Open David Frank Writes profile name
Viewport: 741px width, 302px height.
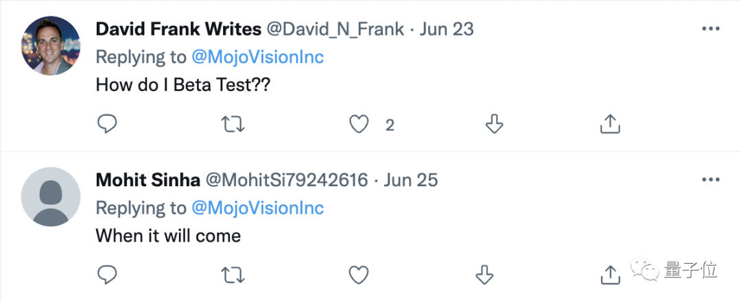coord(178,29)
